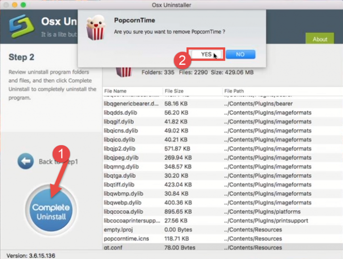
Task: Click the green maximize window button
Action: (23, 5)
